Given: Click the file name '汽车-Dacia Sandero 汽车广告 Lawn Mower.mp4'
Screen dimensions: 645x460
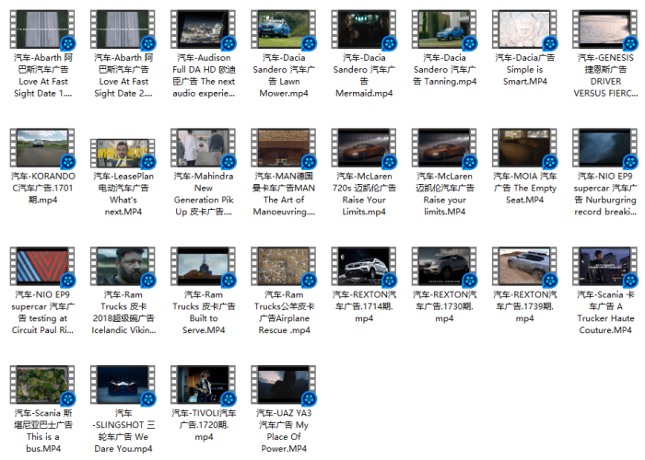Looking at the screenshot, I should pos(284,75).
